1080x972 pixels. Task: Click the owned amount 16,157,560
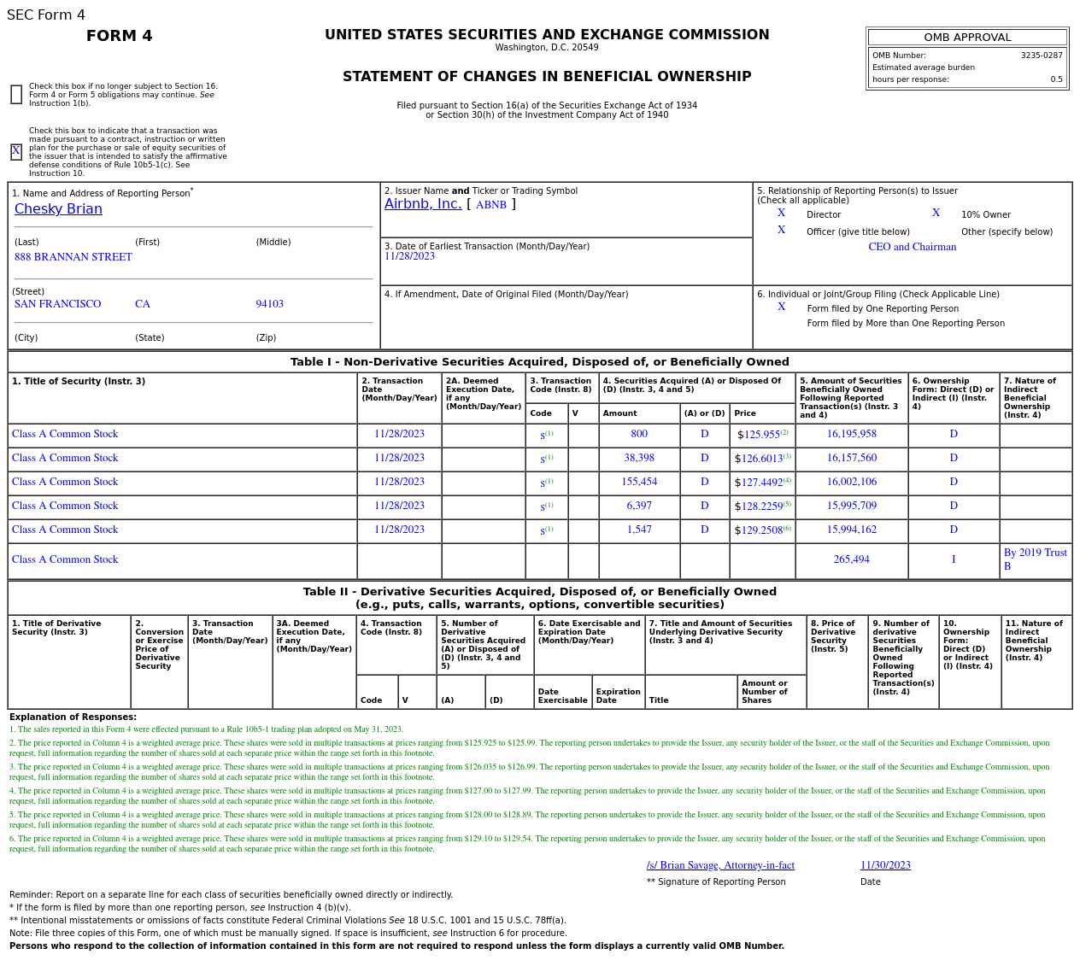pyautogui.click(x=852, y=458)
